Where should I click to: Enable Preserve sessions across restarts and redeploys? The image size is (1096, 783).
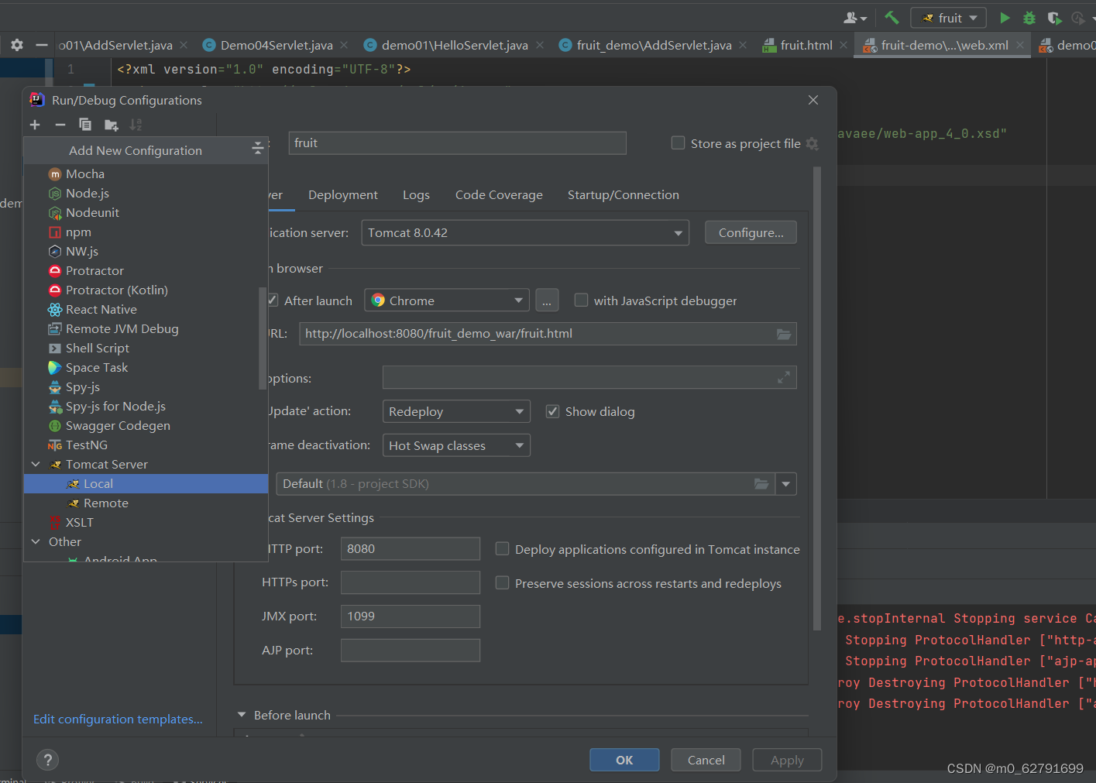tap(502, 582)
